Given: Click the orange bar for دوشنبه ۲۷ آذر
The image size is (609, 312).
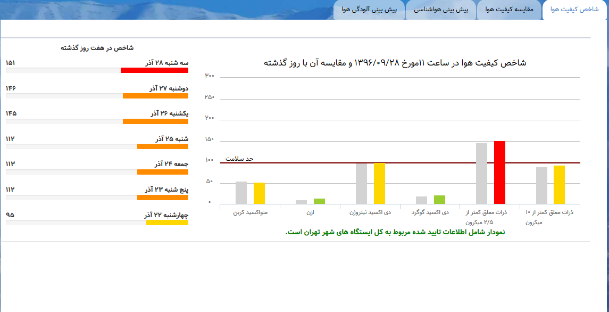Looking at the screenshot, I should pos(155,96).
